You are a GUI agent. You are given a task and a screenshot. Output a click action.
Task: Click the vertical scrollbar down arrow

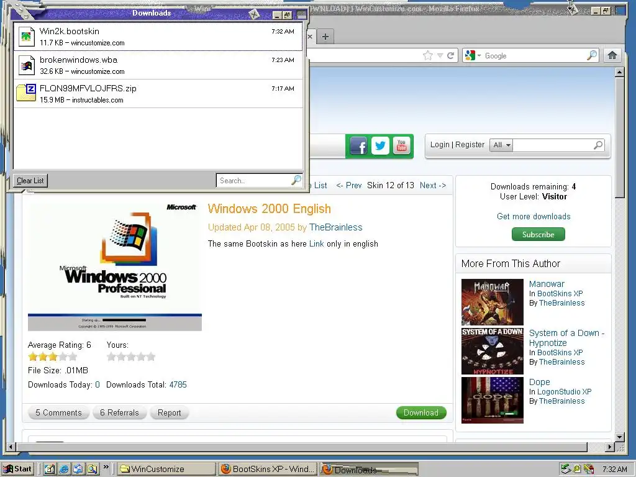[619, 437]
